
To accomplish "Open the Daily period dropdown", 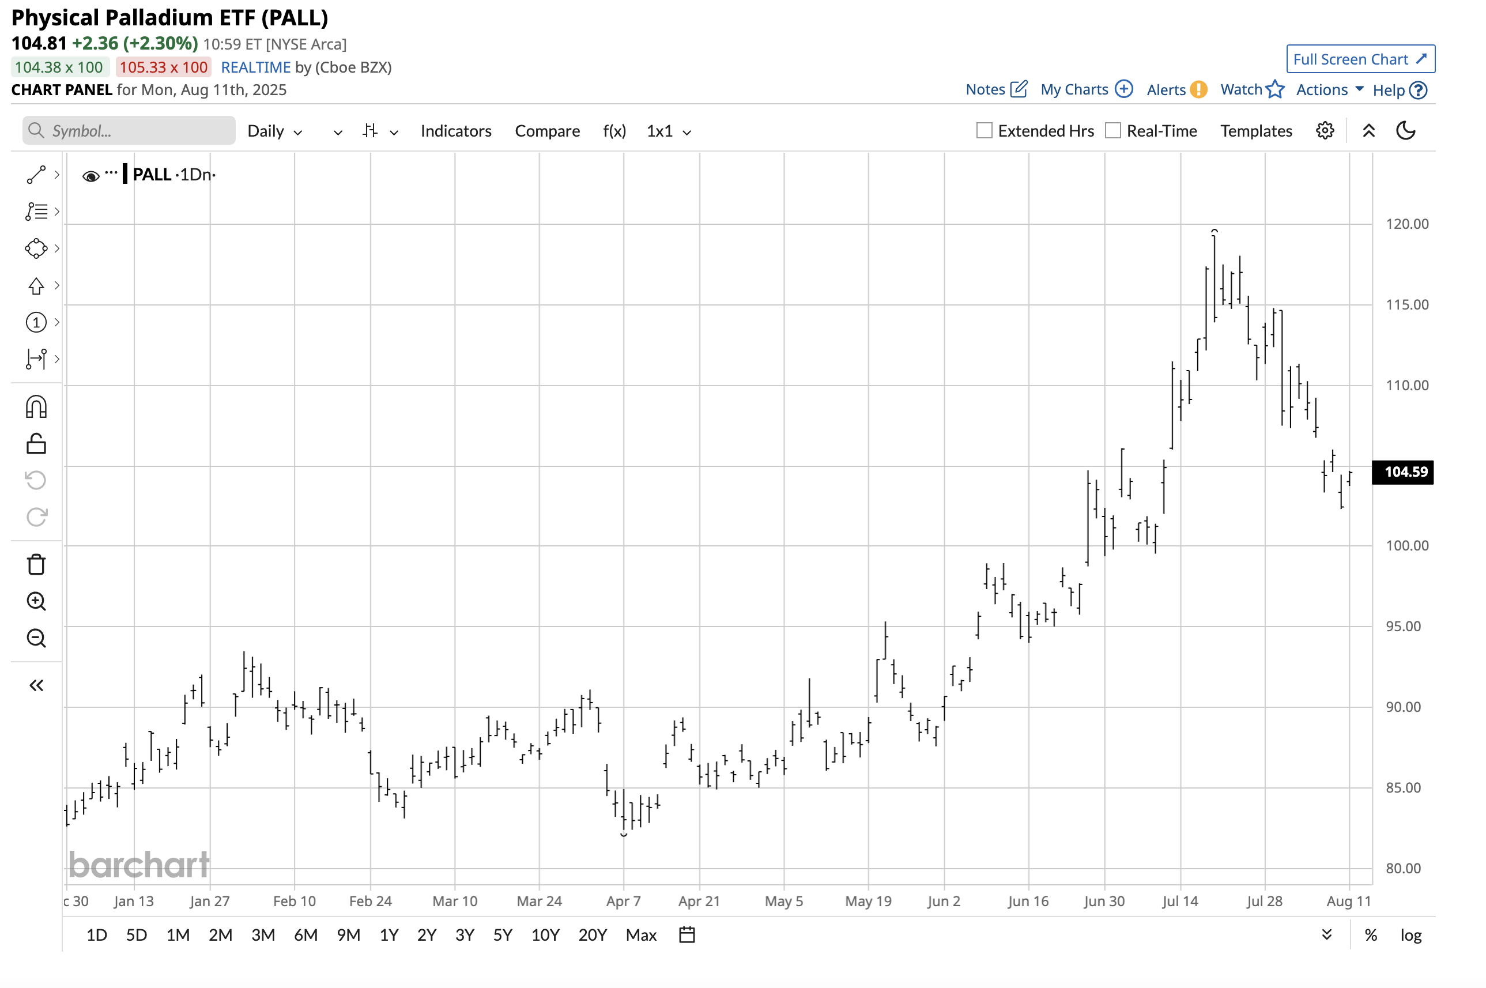I will coord(274,130).
